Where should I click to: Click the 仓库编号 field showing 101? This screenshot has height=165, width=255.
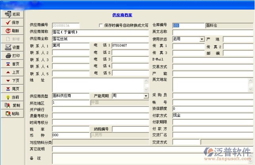(x=188, y=25)
